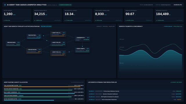Click sparkline in the 1,260 agents card
Screen dimensions: 186x104
point(27,21)
